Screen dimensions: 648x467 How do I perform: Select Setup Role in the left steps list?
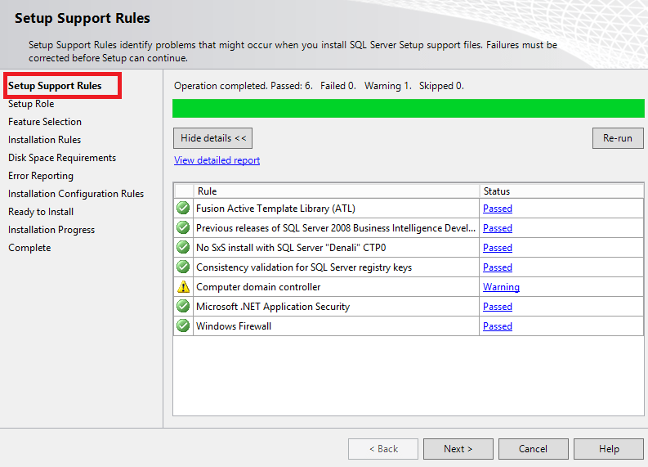click(31, 104)
